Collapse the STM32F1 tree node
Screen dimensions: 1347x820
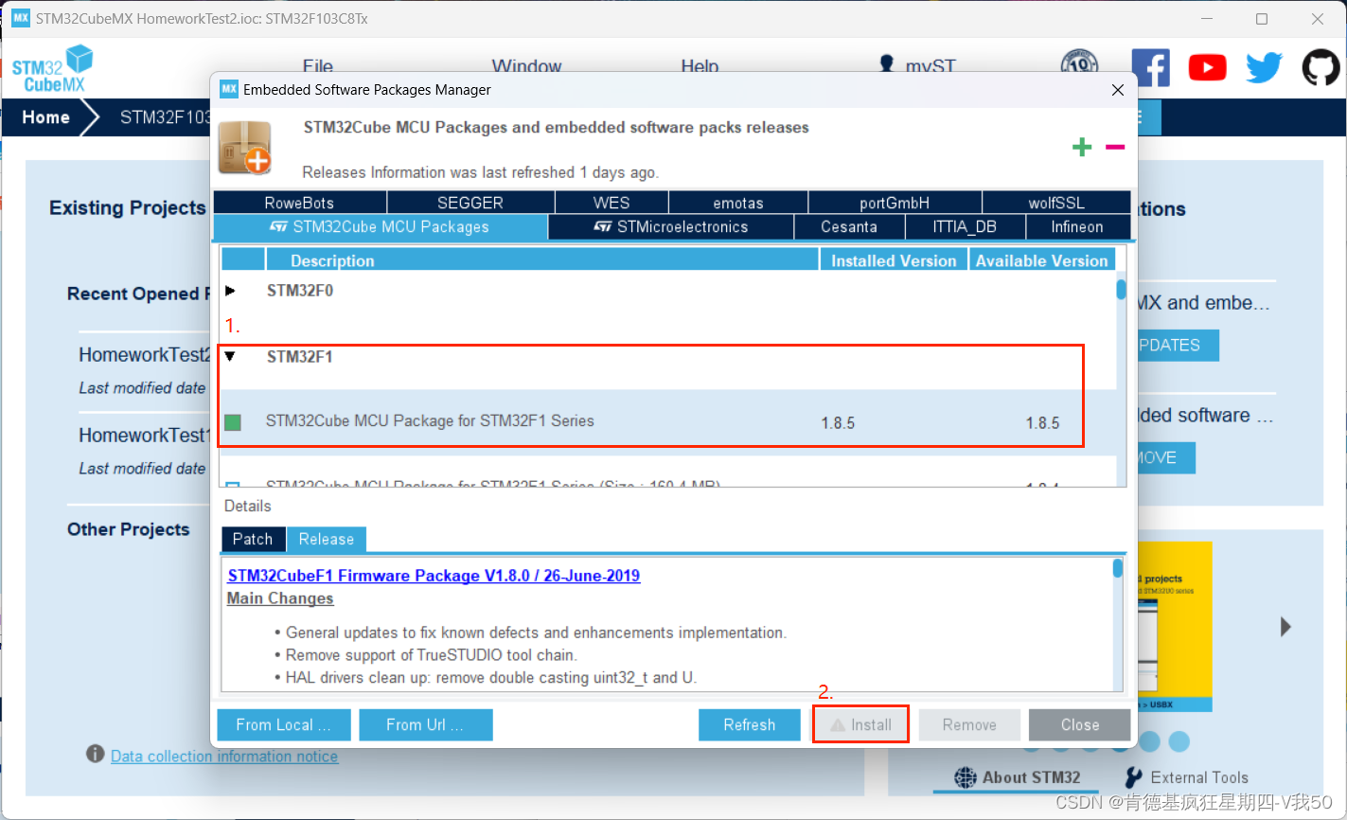tap(230, 356)
